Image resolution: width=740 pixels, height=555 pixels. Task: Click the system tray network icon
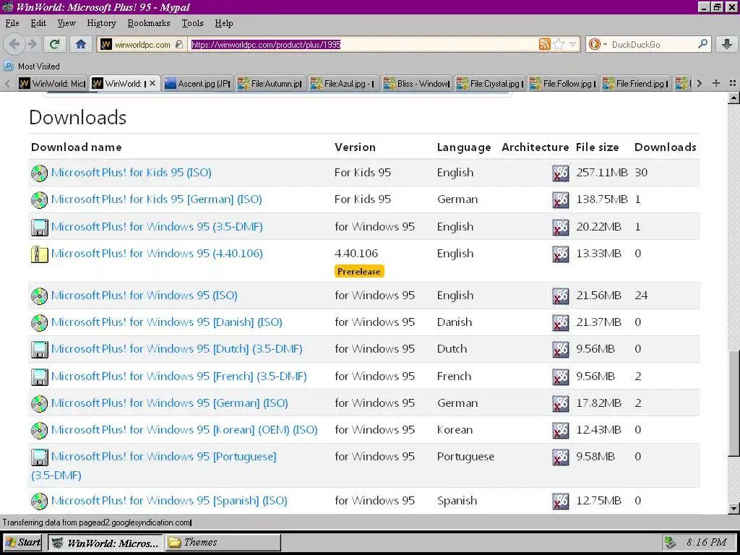click(671, 542)
